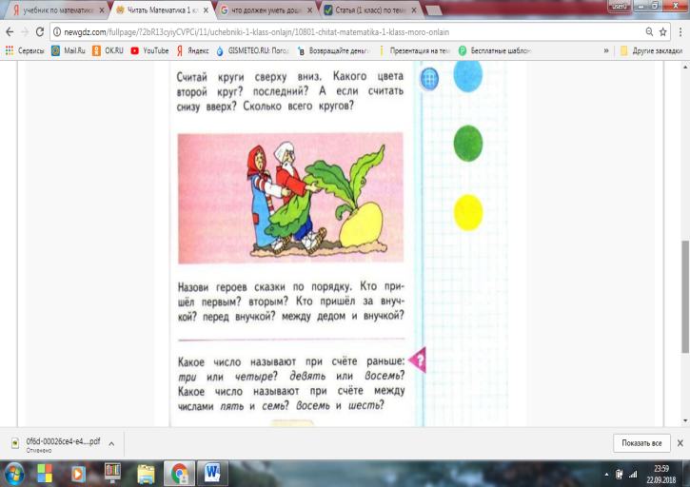Open the colorful tiles taskbar app
Image resolution: width=690 pixels, height=487 pixels.
click(x=45, y=474)
